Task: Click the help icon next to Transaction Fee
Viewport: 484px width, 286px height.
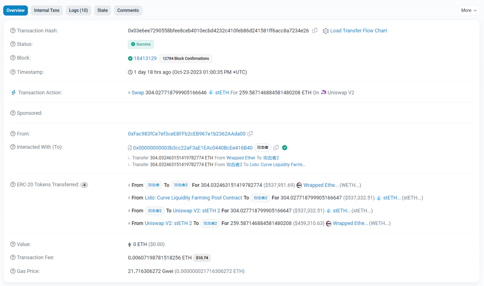Action: pos(13,258)
